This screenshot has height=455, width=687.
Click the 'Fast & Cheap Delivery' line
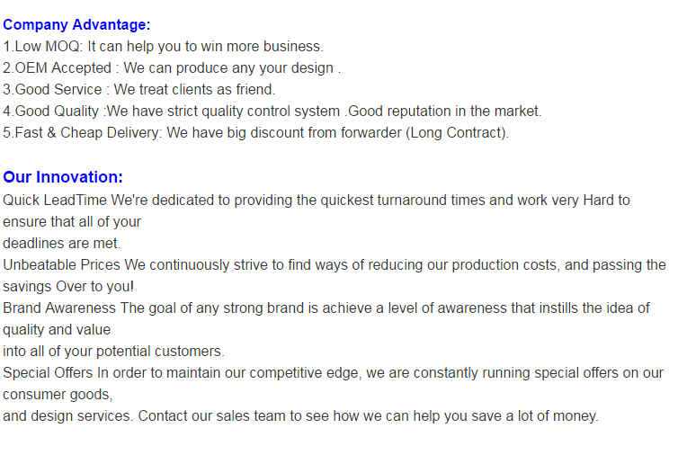point(256,133)
